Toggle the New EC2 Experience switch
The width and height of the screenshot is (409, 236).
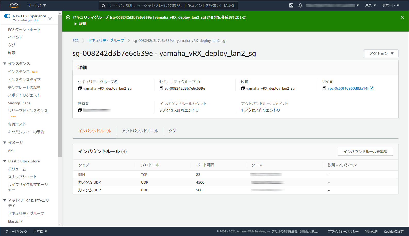point(7,16)
